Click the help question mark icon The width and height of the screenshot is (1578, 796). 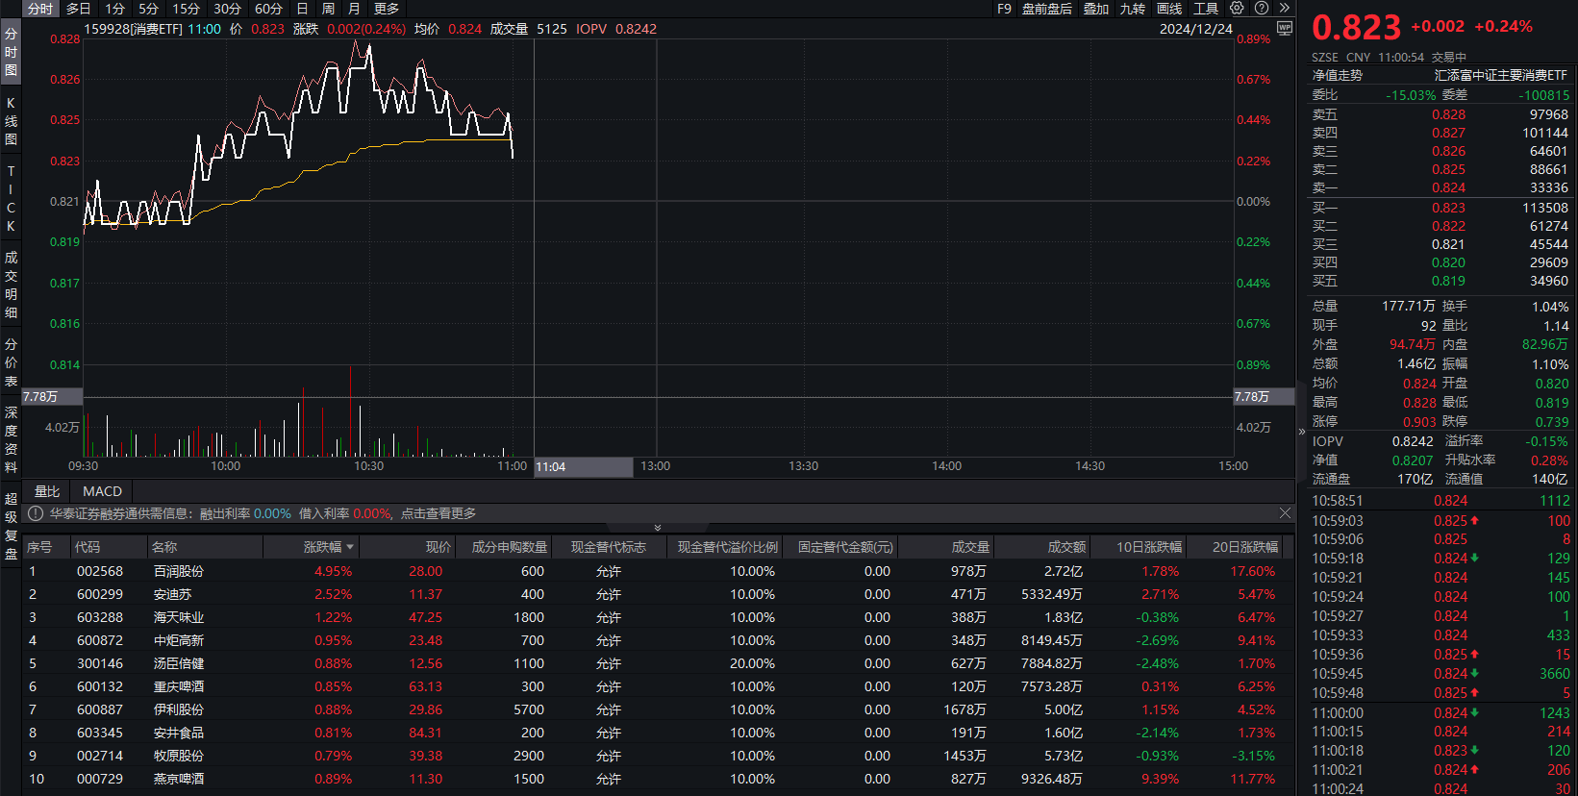pos(1262,9)
